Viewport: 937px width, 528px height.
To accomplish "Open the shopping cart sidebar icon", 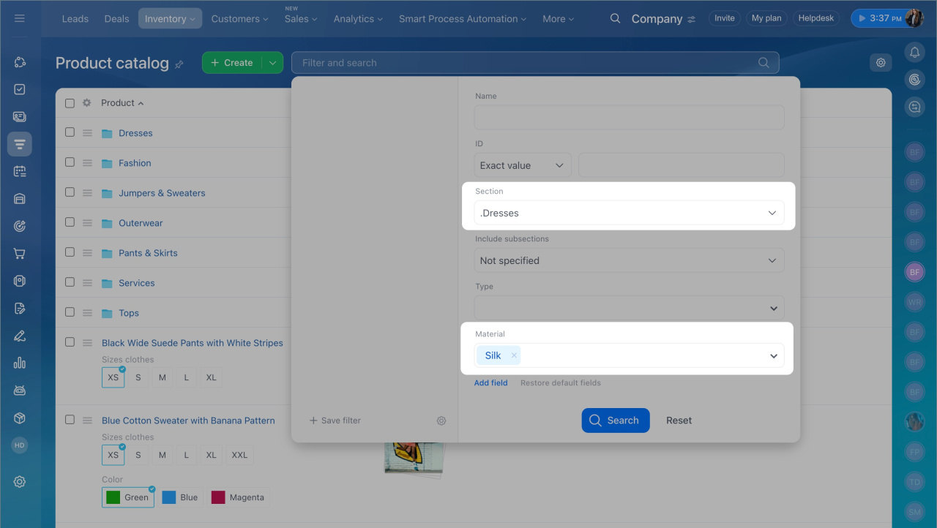I will coord(20,254).
